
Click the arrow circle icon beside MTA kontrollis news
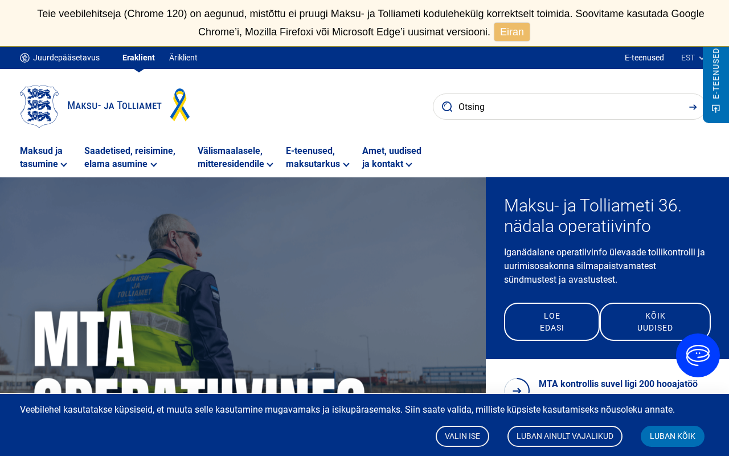pos(517,390)
